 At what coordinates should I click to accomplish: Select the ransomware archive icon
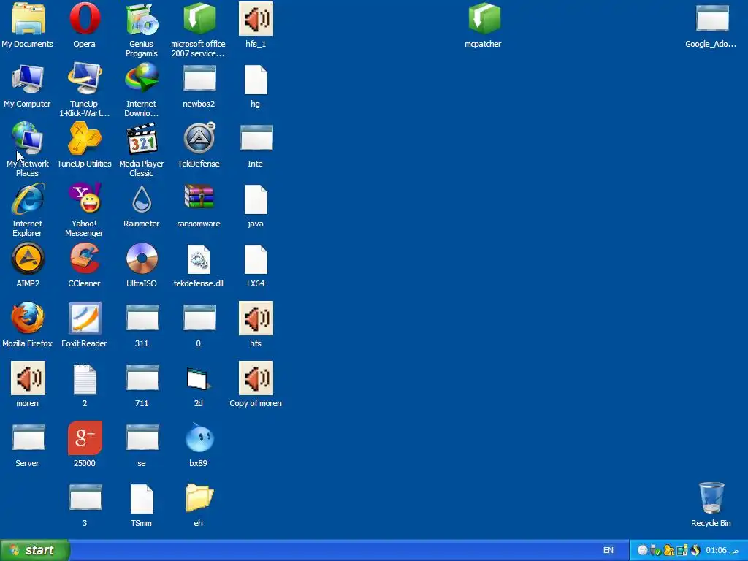pyautogui.click(x=199, y=196)
